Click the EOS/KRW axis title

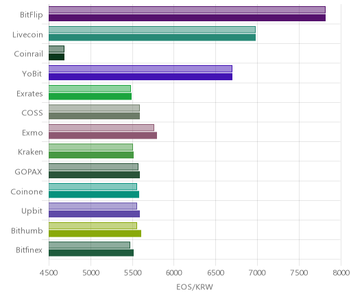click(x=195, y=287)
